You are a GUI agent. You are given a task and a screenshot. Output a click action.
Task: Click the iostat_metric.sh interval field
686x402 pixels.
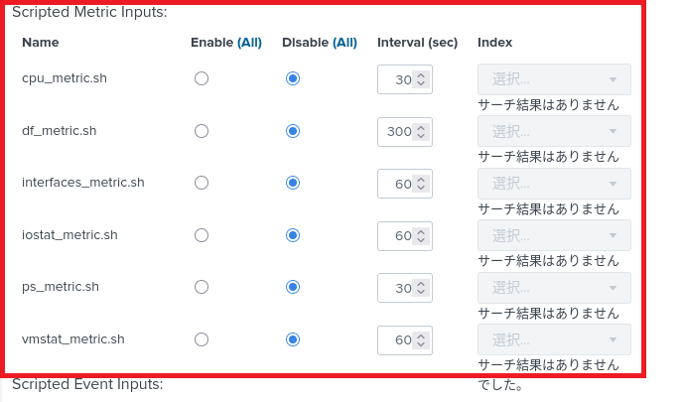pos(398,235)
